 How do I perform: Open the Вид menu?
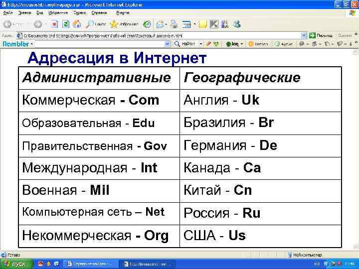(x=40, y=13)
